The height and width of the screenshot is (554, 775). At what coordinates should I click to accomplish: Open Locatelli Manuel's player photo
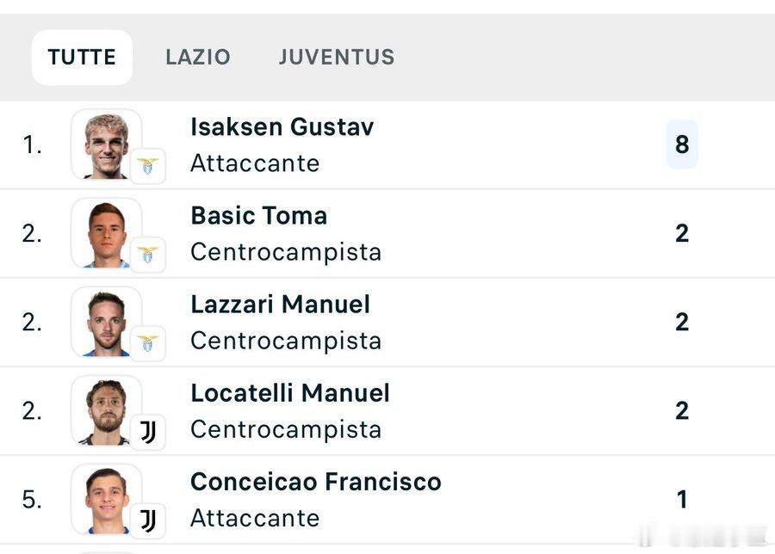click(106, 411)
